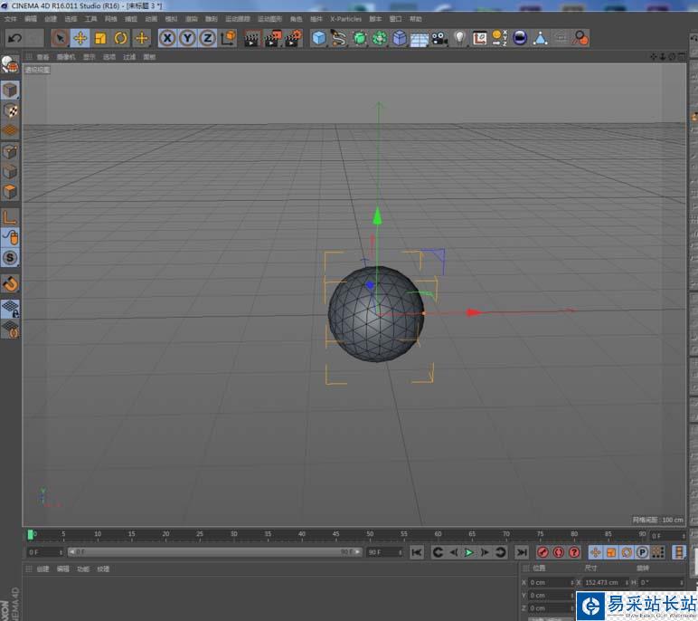Image resolution: width=698 pixels, height=621 pixels.
Task: Click the timeline preview range slider
Action: 215,552
